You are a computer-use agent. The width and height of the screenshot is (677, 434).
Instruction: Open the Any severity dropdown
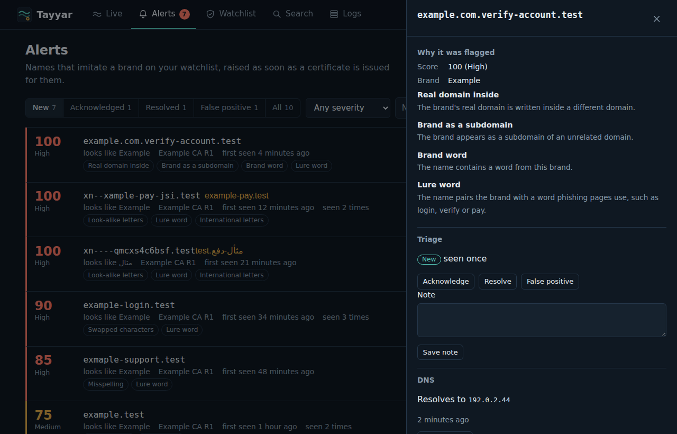[x=348, y=108]
